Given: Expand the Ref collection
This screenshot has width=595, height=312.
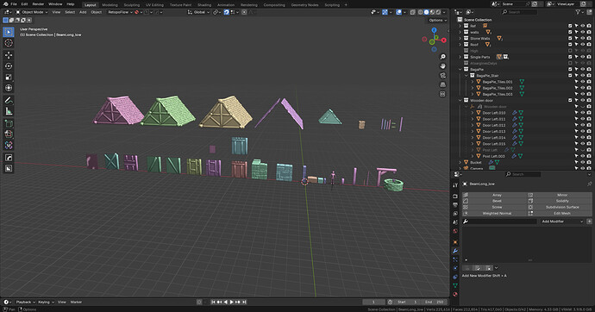Looking at the screenshot, I should tap(460, 26).
